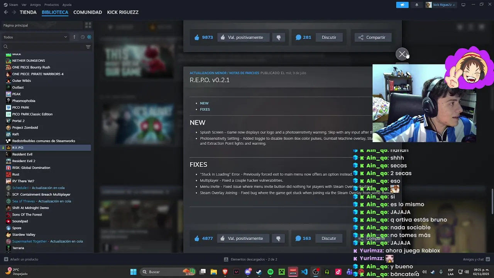Go forward with the right arrow

[x=14, y=12]
